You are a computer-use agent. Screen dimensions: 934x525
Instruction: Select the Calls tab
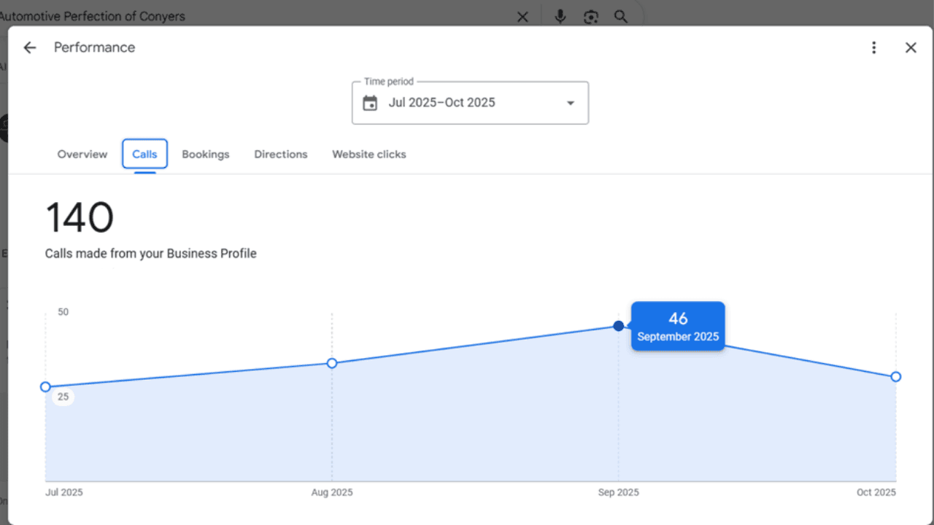[x=144, y=154]
